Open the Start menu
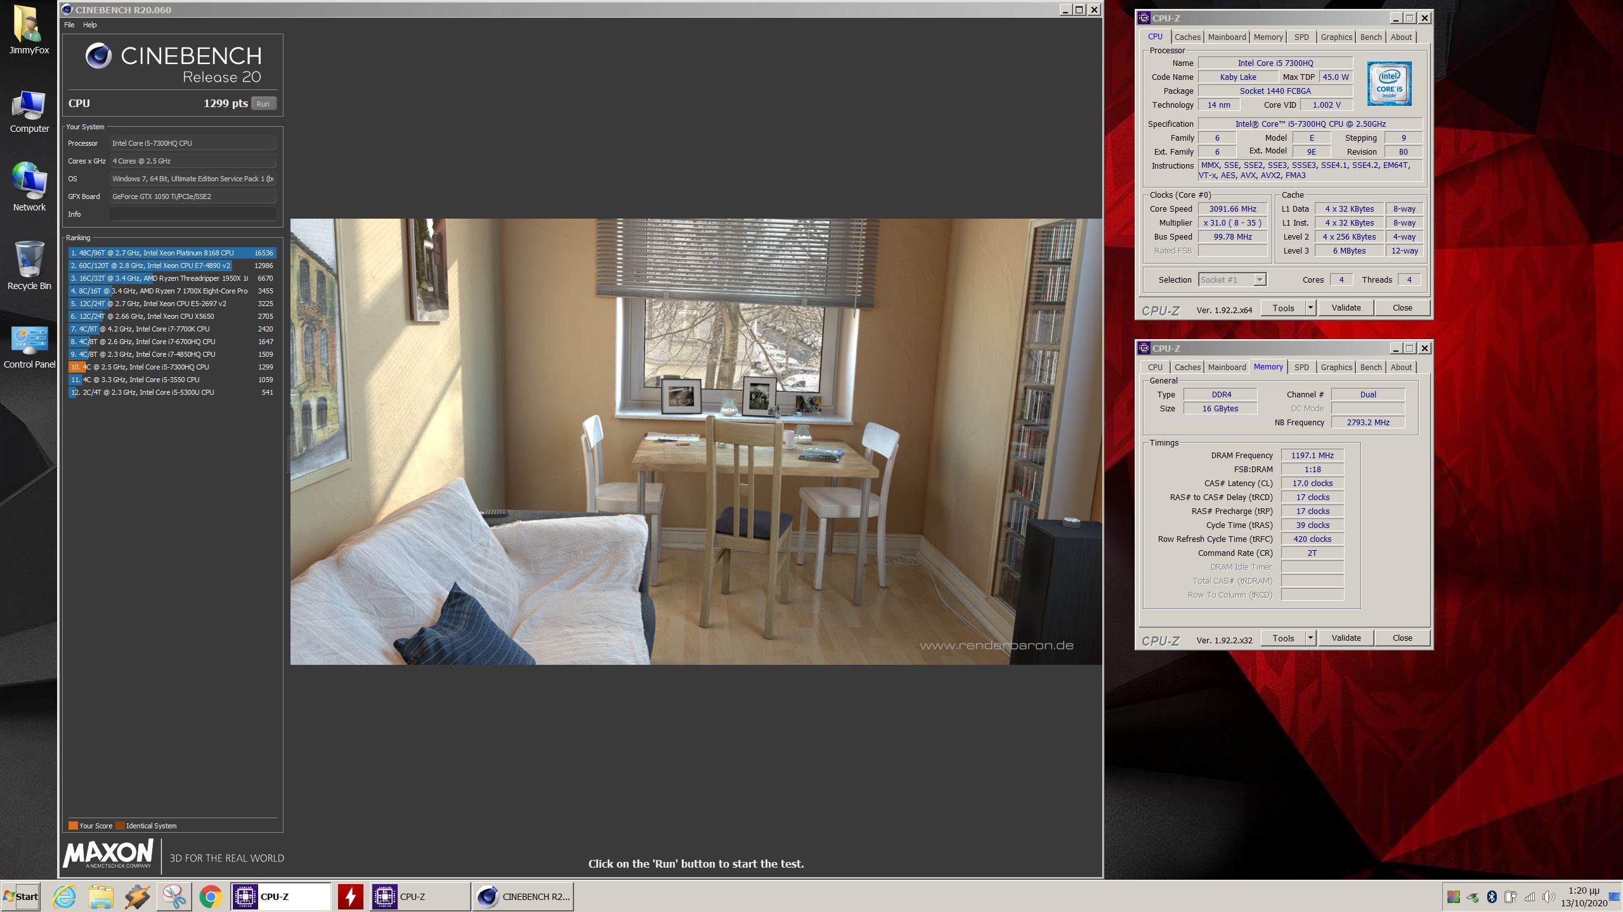Image resolution: width=1623 pixels, height=912 pixels. tap(22, 896)
